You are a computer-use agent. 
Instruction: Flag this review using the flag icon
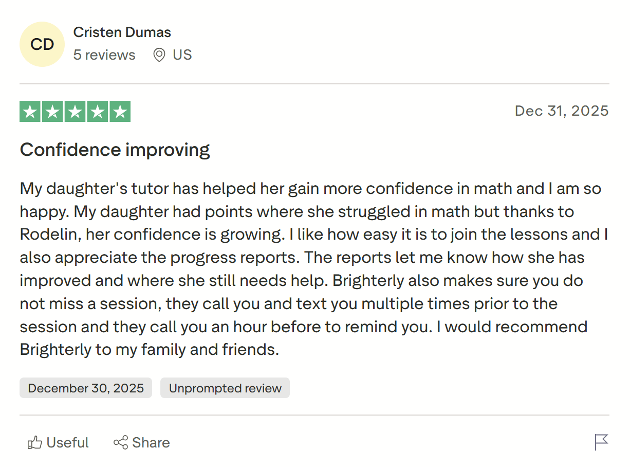(x=601, y=442)
